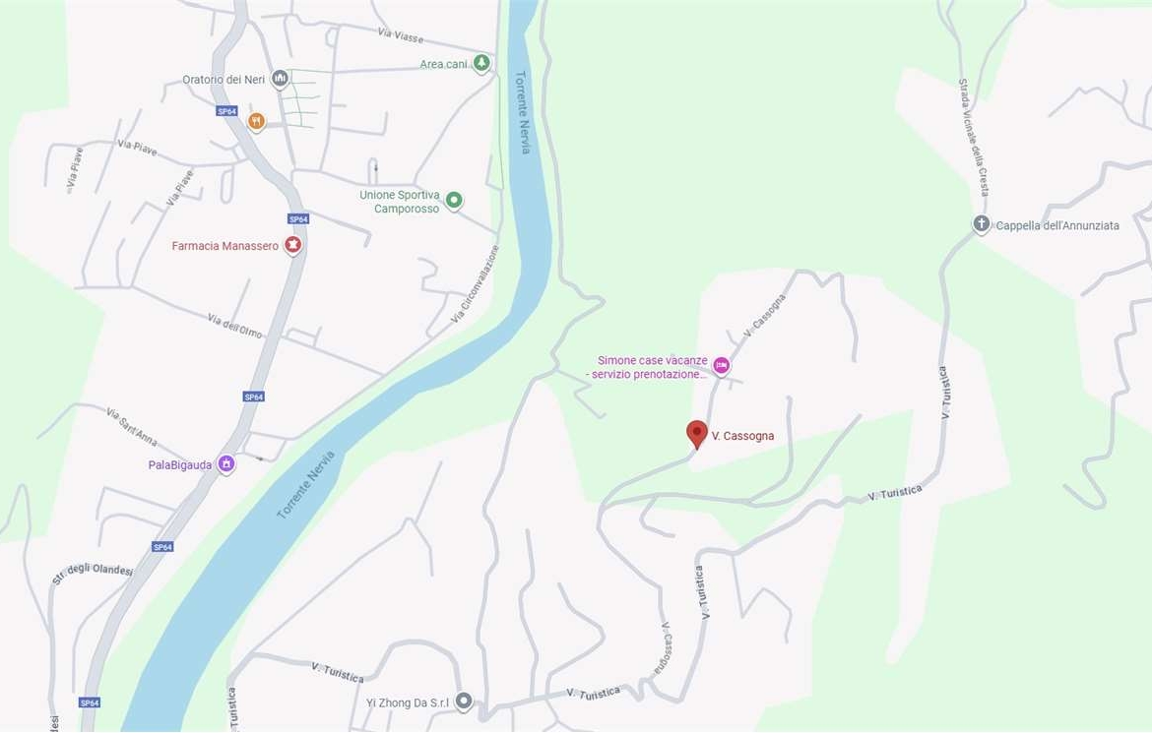Click the SP64 road shield near Farmacia

(298, 218)
